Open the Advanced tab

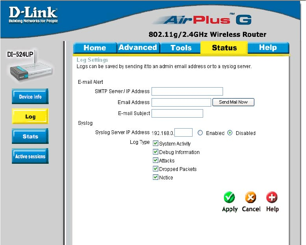click(138, 47)
